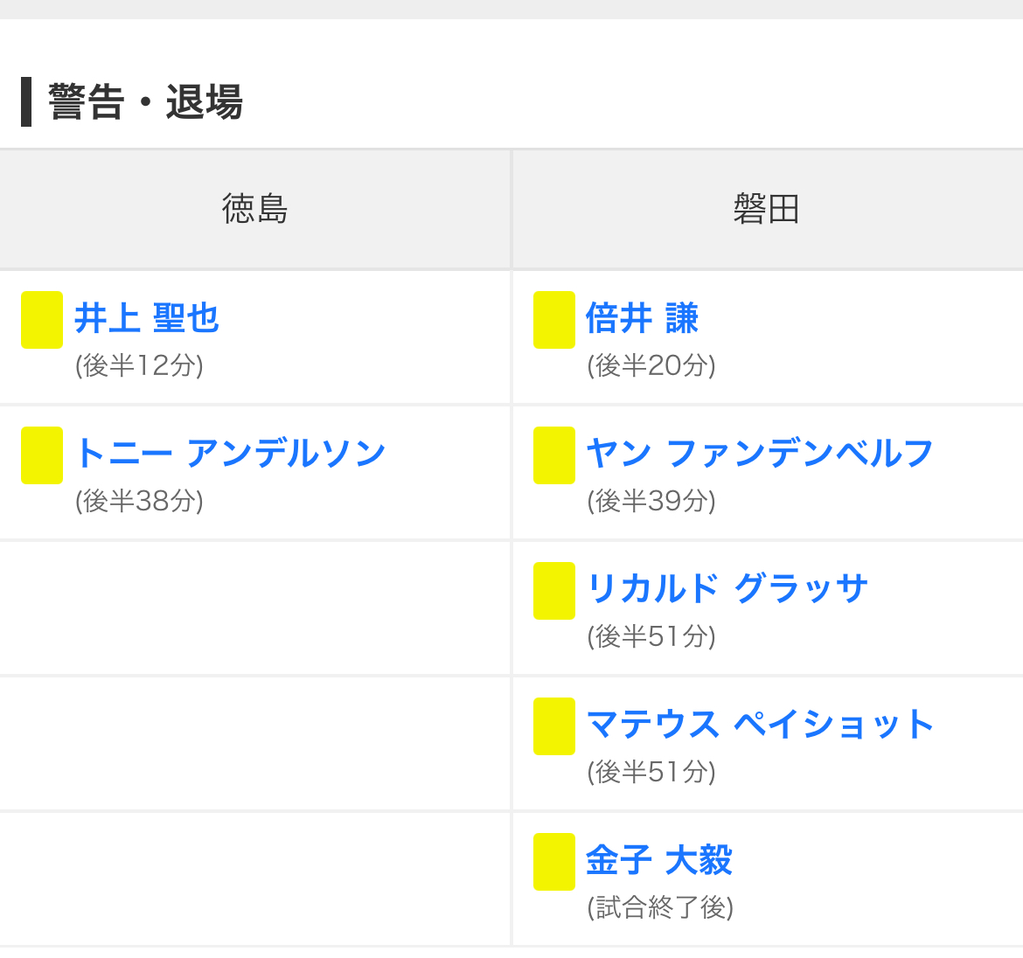Viewport: 1023px width, 958px height.
Task: Open player link 倍井 謙
Action: (643, 318)
